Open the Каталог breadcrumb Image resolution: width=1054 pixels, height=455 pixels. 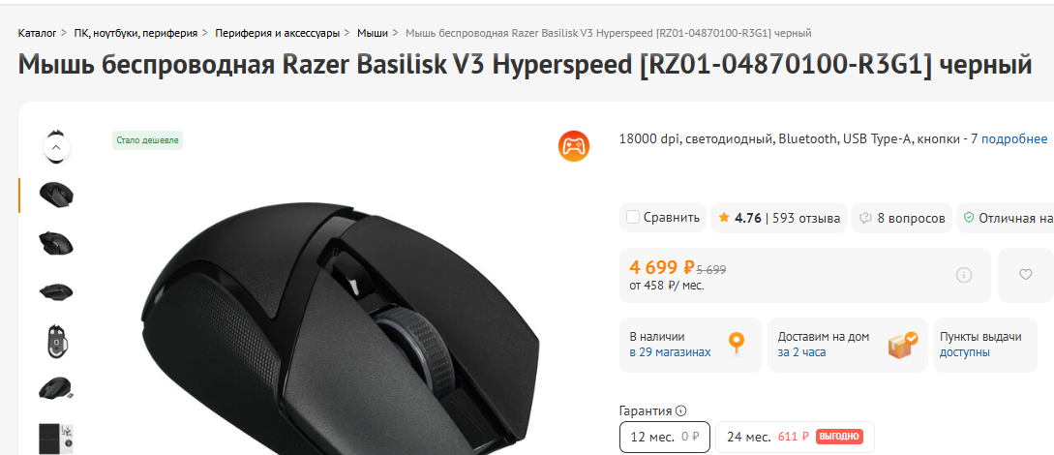click(x=37, y=32)
